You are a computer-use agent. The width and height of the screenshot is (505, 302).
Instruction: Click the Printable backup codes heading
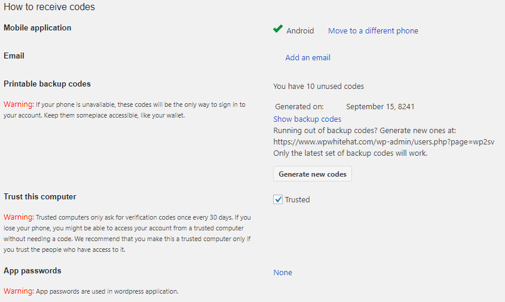click(47, 84)
